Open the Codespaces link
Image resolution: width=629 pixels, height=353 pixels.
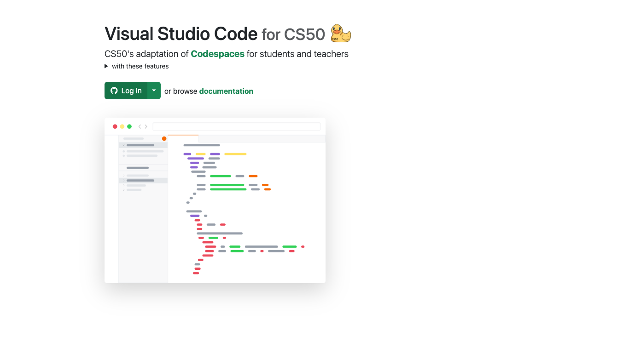tap(217, 54)
